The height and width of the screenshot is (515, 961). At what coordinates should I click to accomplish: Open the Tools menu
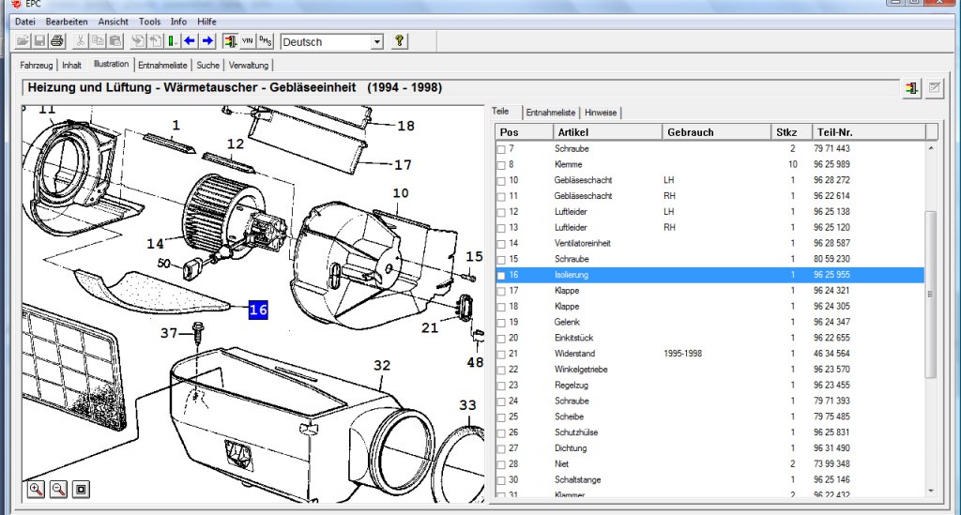[149, 22]
